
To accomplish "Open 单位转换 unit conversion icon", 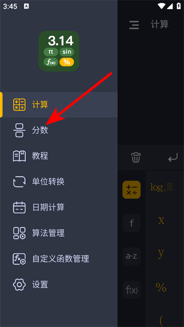I will coord(19,181).
